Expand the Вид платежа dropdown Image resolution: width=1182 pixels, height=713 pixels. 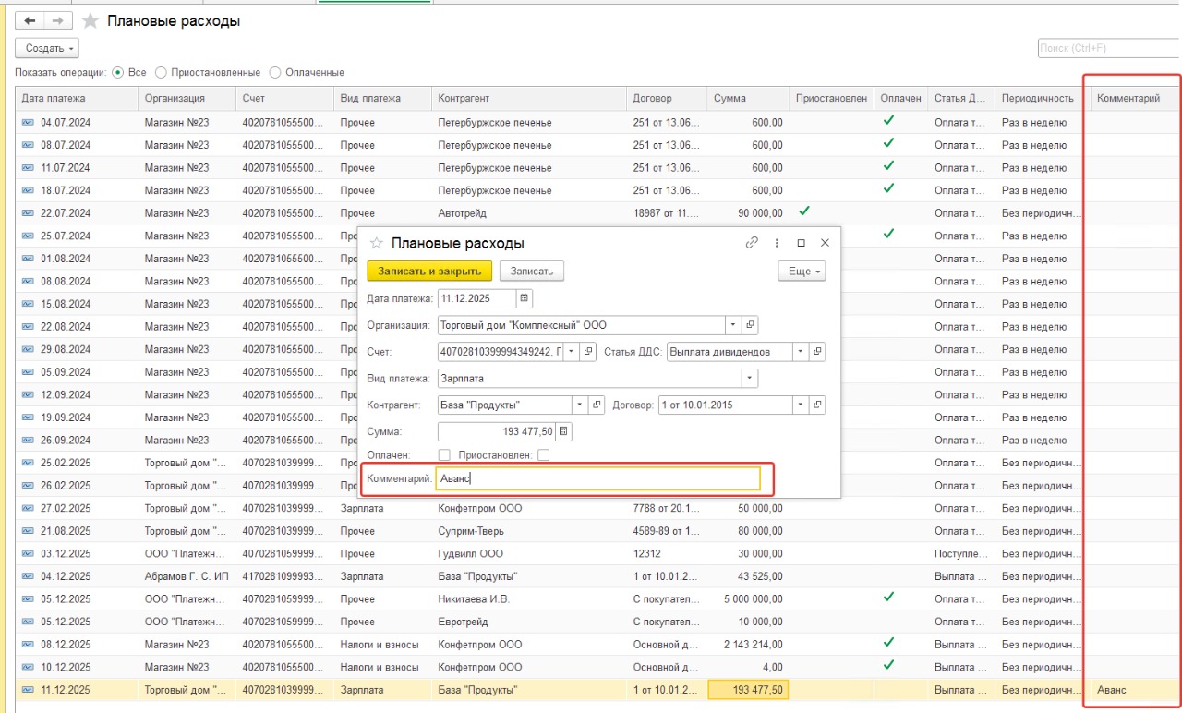click(x=749, y=379)
